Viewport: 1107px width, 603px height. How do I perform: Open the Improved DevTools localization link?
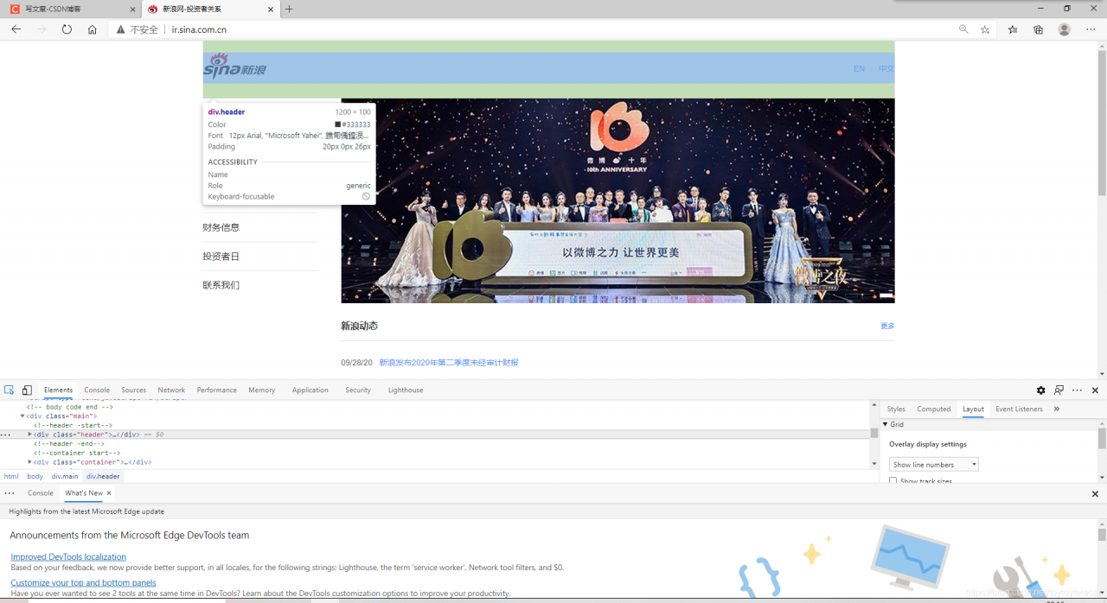[68, 557]
